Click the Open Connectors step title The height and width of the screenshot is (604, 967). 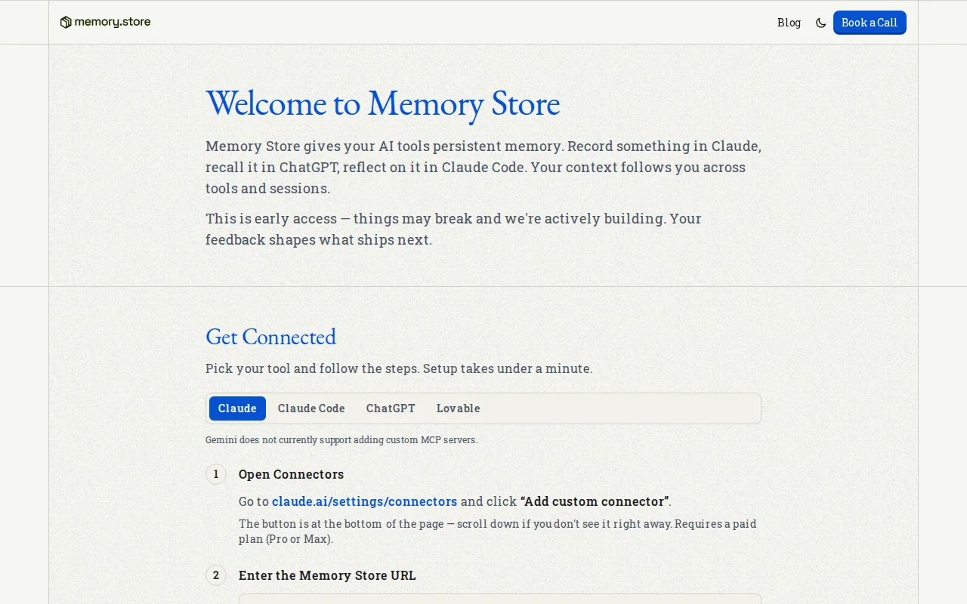click(291, 474)
